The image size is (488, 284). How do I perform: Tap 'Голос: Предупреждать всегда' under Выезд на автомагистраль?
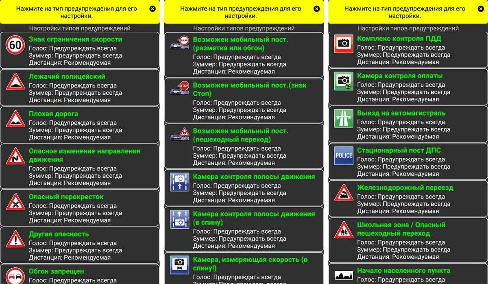(401, 122)
